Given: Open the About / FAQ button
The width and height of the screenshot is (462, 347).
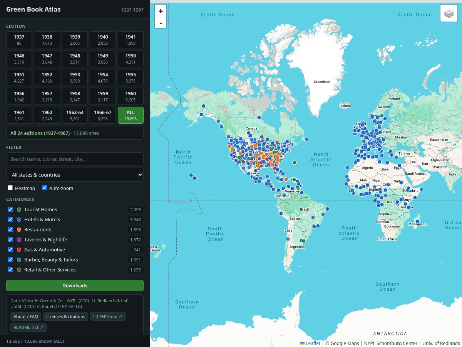Looking at the screenshot, I should coord(26,317).
